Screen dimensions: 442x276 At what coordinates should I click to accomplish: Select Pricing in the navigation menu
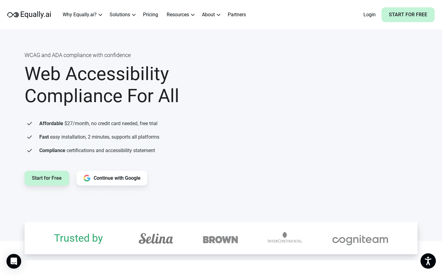click(150, 15)
